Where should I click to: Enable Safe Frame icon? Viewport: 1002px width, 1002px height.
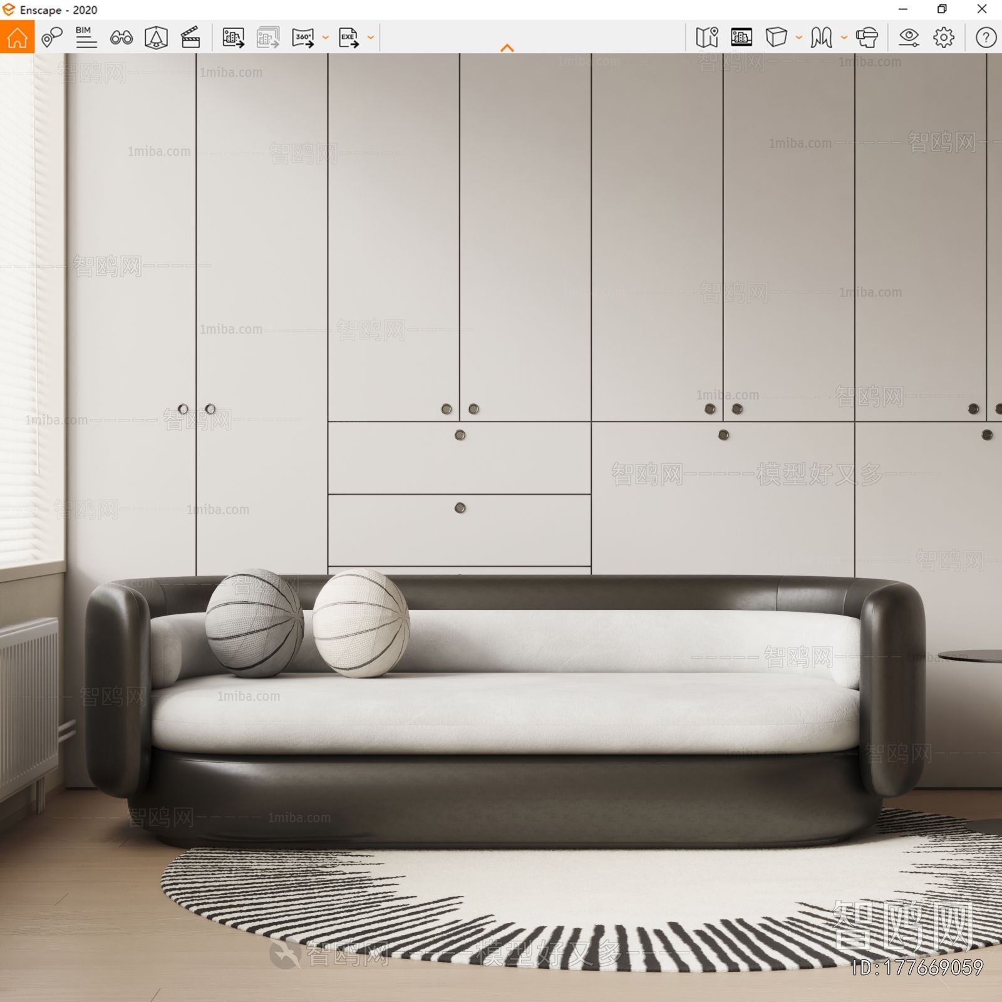(x=156, y=38)
